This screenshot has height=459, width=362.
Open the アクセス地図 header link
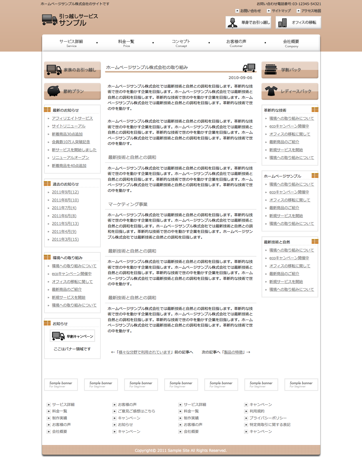tap(311, 11)
